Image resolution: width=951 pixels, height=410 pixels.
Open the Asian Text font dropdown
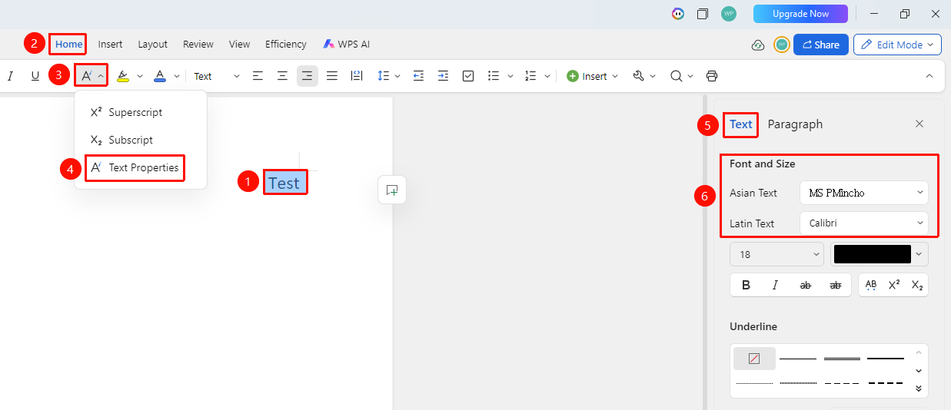[x=864, y=193]
